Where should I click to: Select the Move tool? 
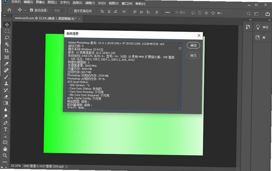click(x=7, y=25)
